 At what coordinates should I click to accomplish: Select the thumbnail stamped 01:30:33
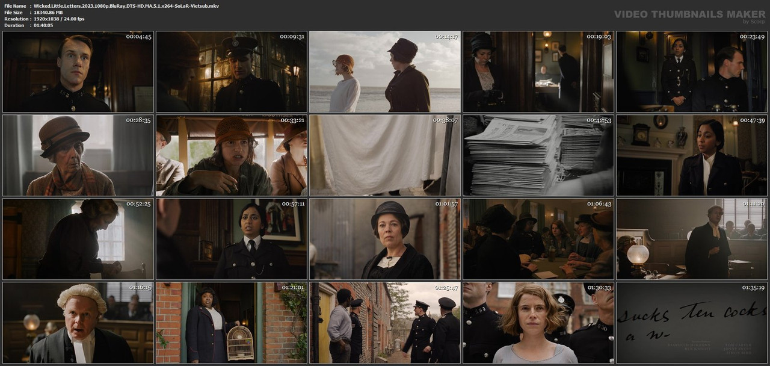(538, 323)
